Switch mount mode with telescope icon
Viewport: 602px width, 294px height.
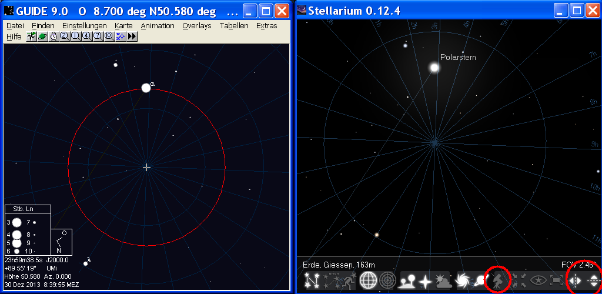coord(497,280)
